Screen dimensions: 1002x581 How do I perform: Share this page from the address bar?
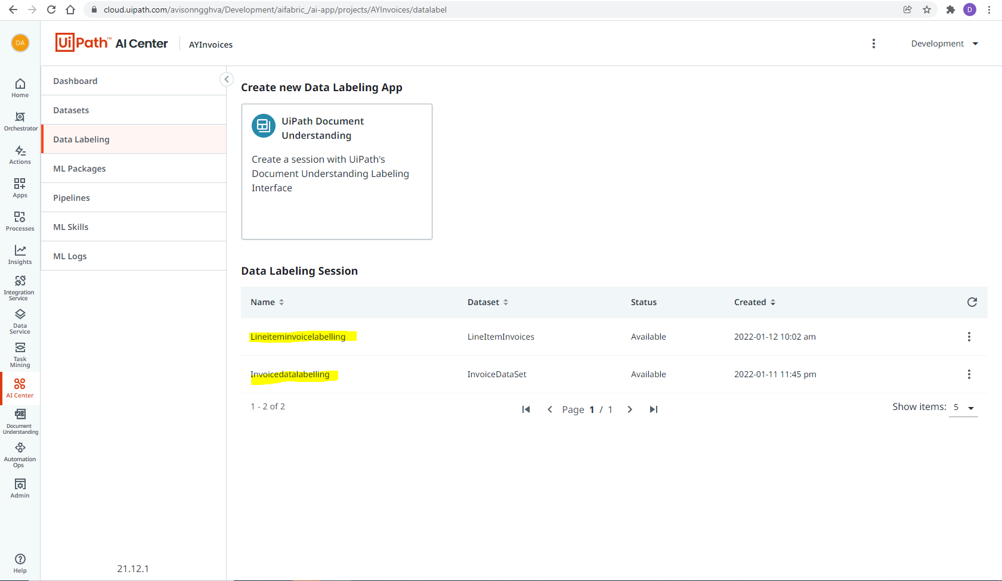pos(908,10)
